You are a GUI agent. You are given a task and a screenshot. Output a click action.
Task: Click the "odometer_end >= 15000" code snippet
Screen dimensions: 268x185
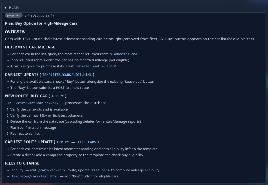click(x=96, y=66)
